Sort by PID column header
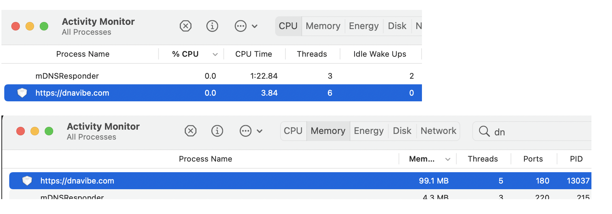612x214 pixels. pyautogui.click(x=576, y=159)
